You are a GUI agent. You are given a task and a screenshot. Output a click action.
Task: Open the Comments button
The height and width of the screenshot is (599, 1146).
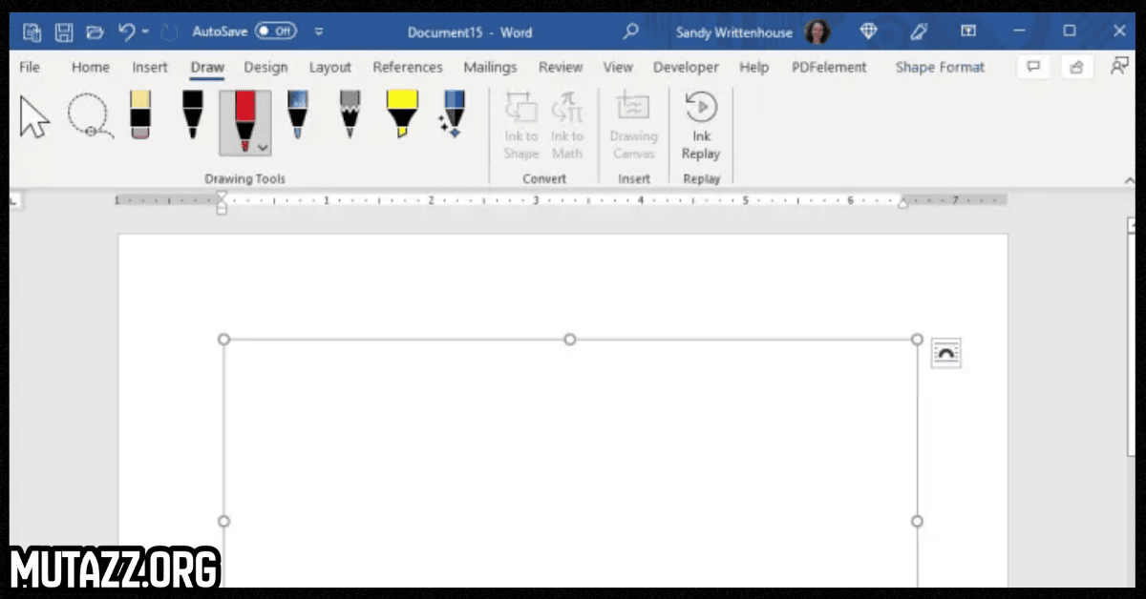point(1032,67)
